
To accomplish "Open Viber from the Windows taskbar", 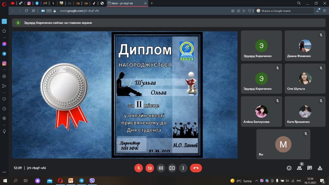I will (x=92, y=181).
